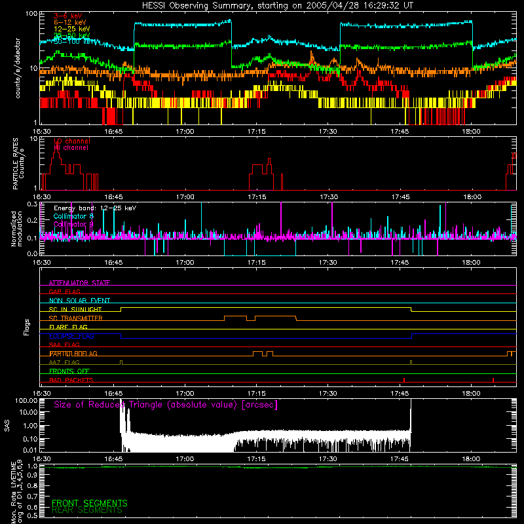Image resolution: width=524 pixels, height=524 pixels.
Task: Click the "BAD PACKETS" flag label
Action: pyautogui.click(x=71, y=380)
